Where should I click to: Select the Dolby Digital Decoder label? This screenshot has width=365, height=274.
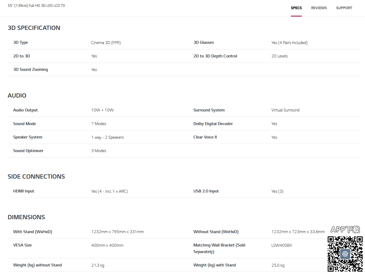[213, 124]
